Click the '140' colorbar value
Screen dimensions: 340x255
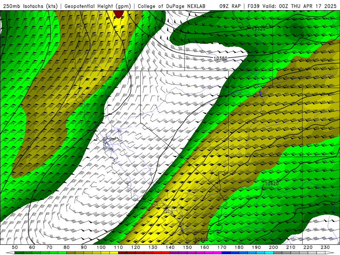170,247
